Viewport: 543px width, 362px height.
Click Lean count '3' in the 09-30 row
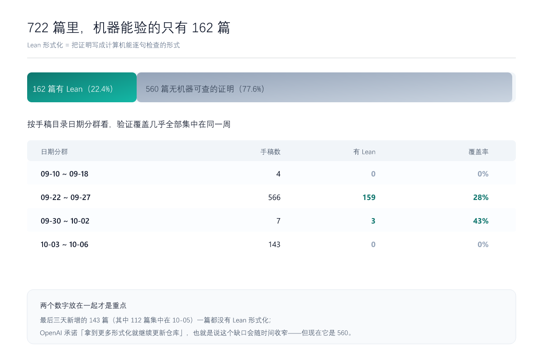[373, 221]
